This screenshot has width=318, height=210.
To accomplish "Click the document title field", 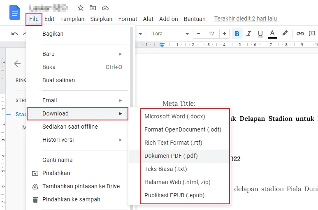I will click(x=48, y=8).
